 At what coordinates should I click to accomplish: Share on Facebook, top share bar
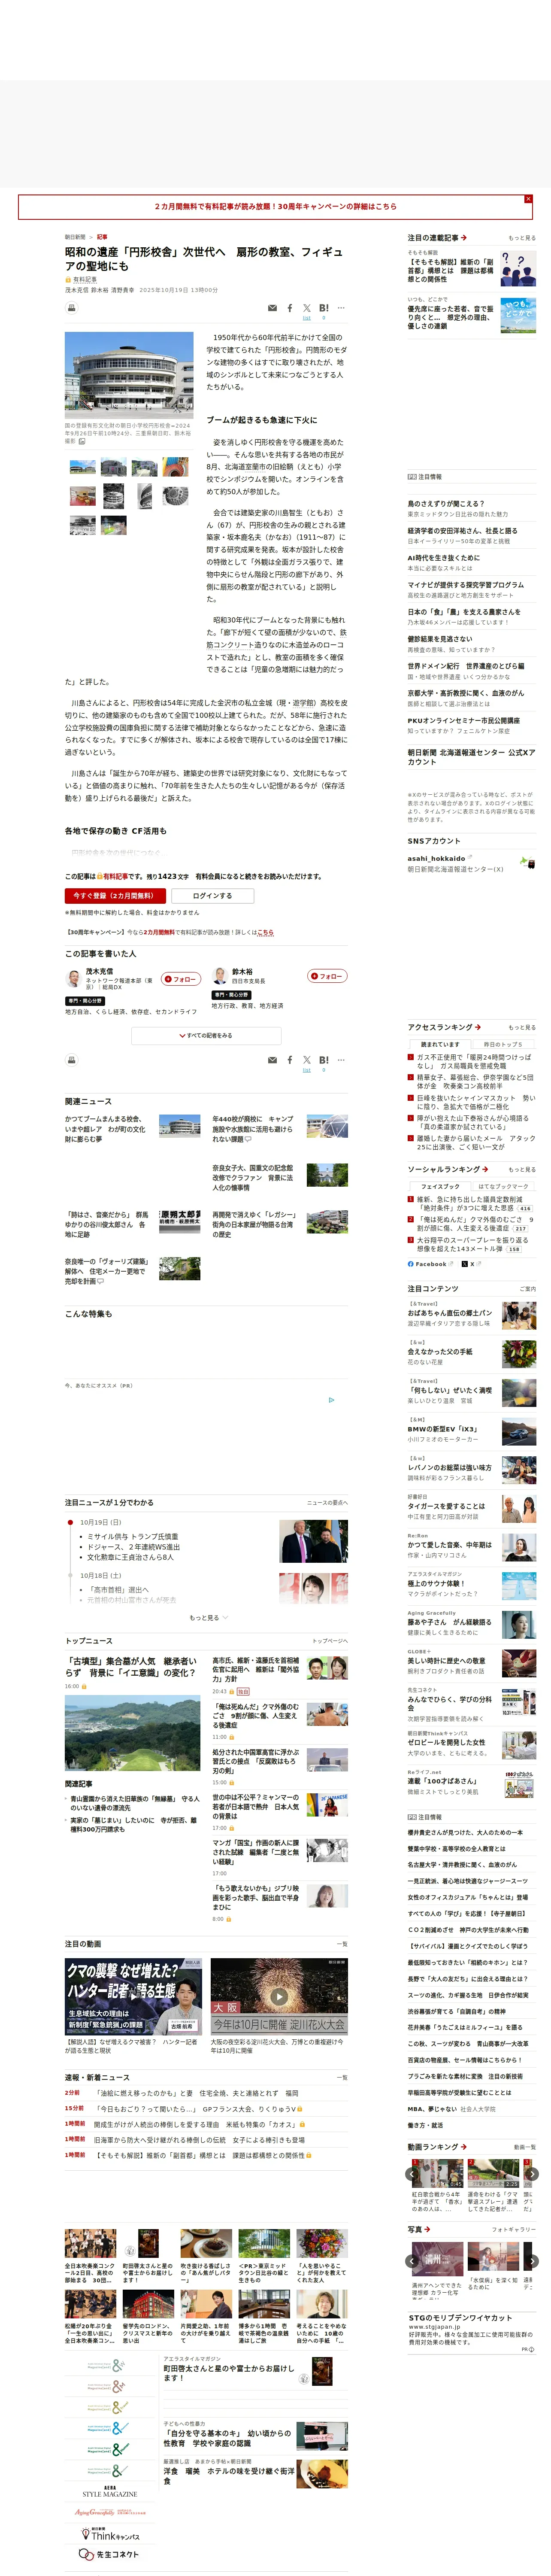click(x=290, y=308)
